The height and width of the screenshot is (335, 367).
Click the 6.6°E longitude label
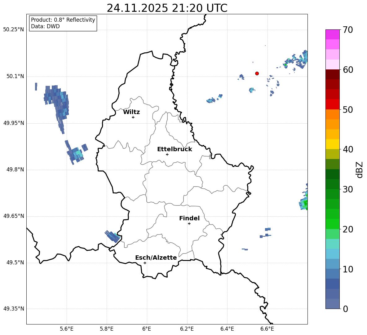[267, 329]
